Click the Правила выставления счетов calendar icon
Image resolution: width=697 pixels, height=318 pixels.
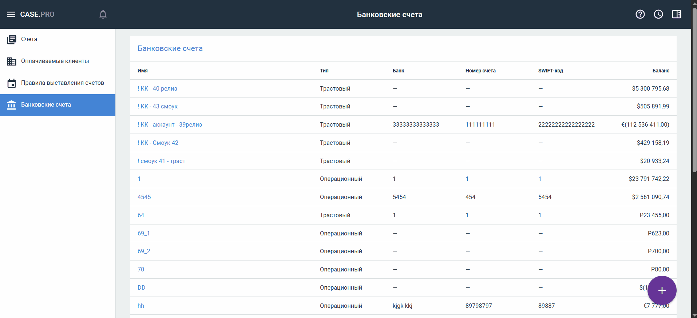[x=12, y=83]
